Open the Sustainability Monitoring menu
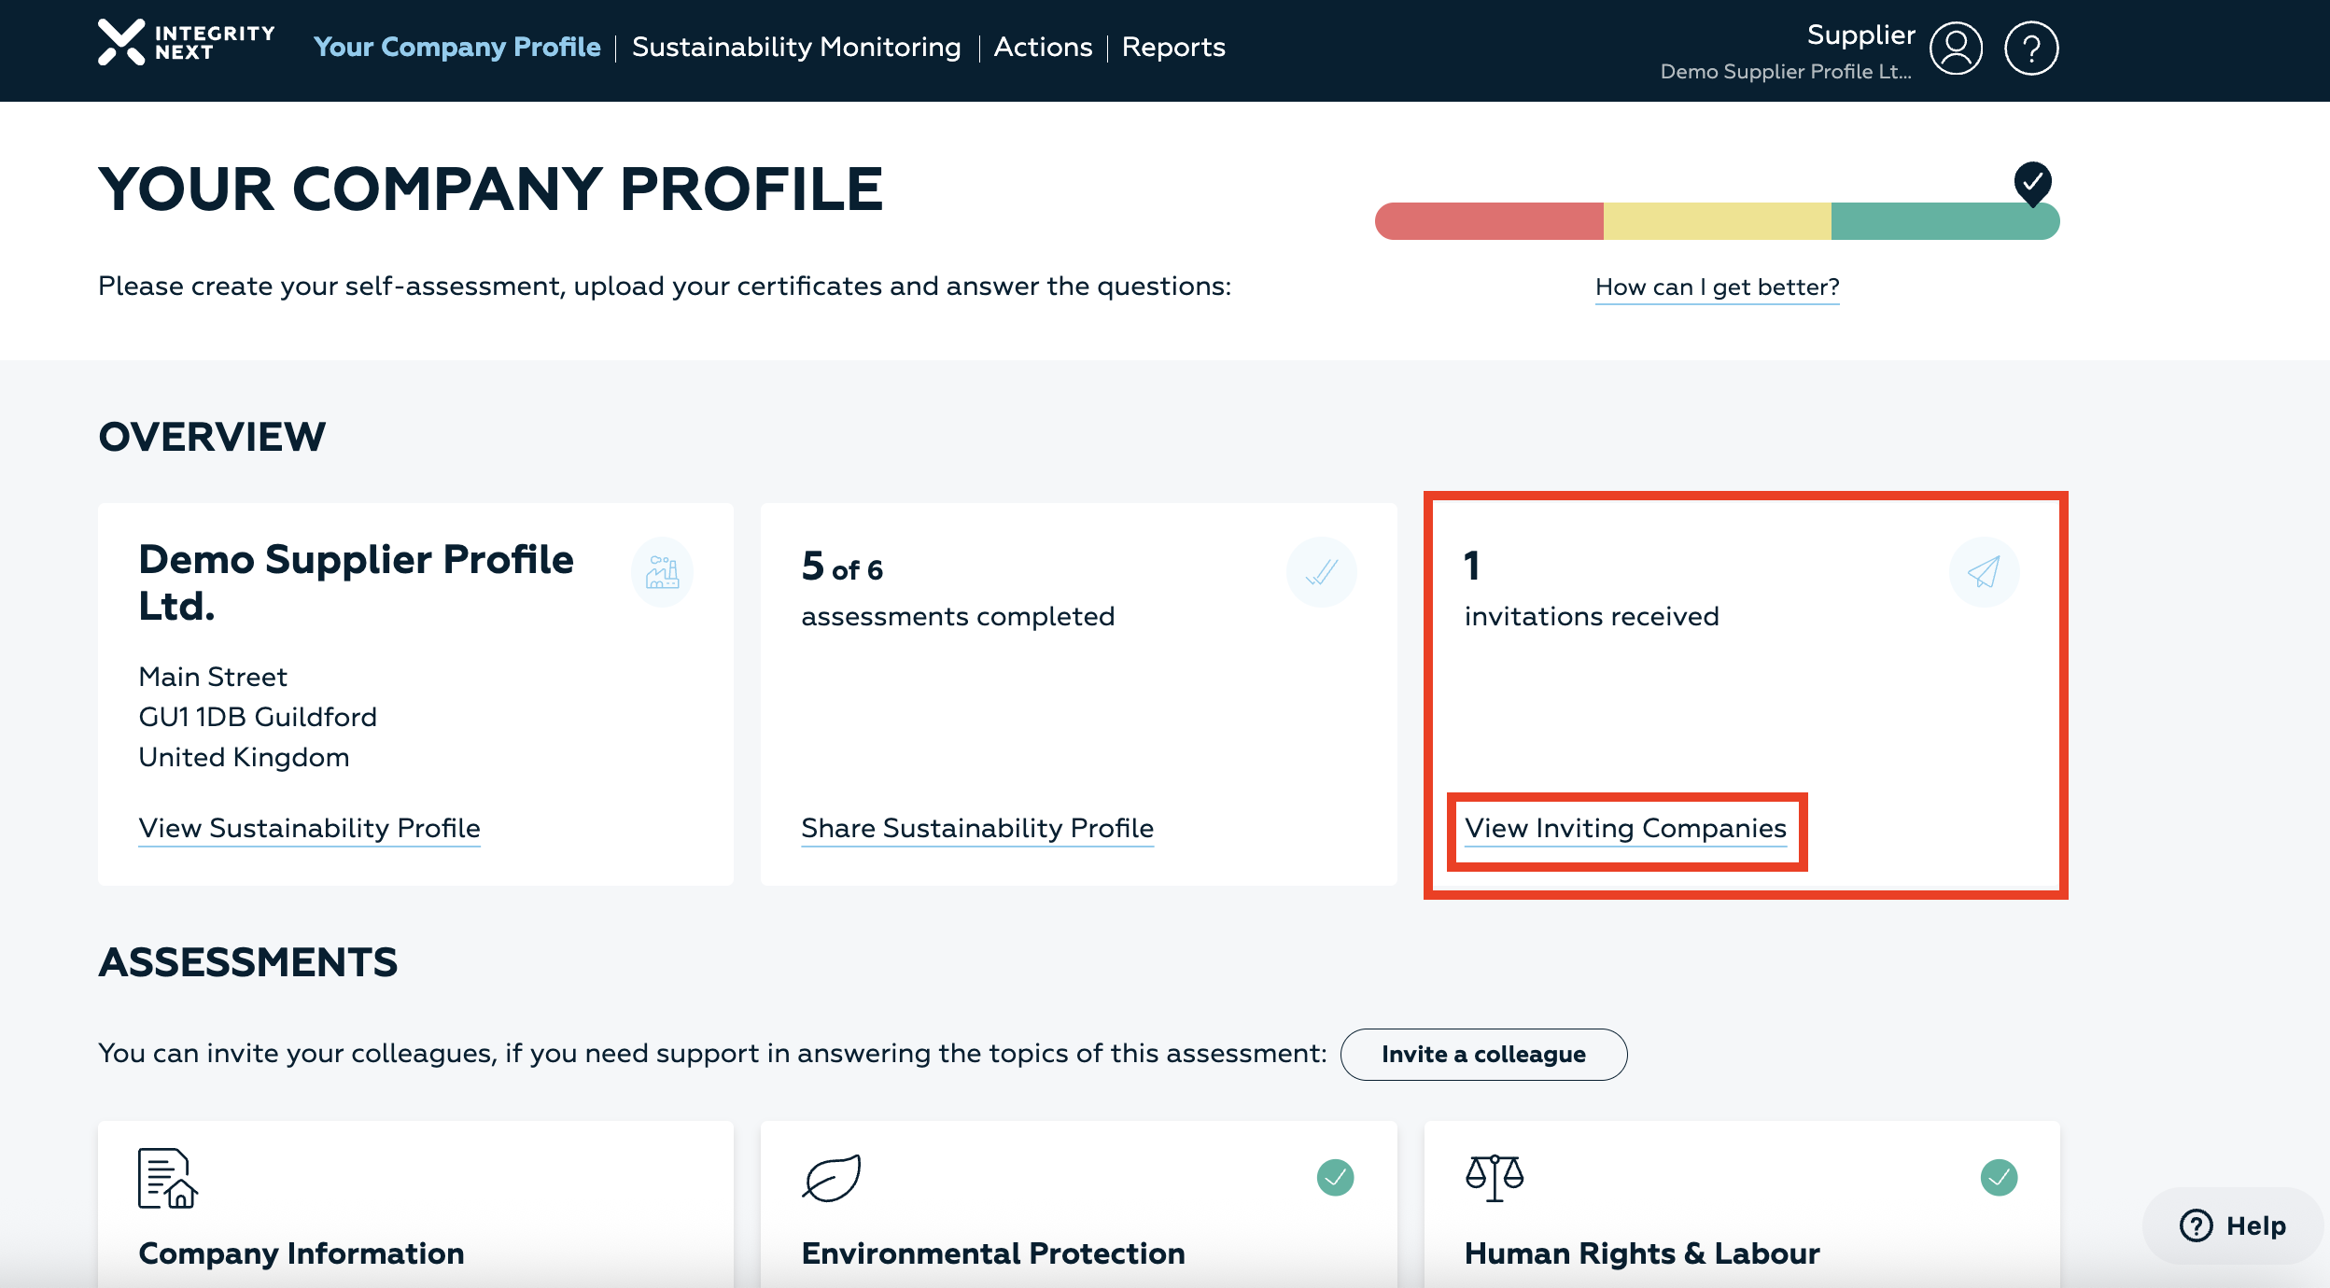 pos(795,47)
